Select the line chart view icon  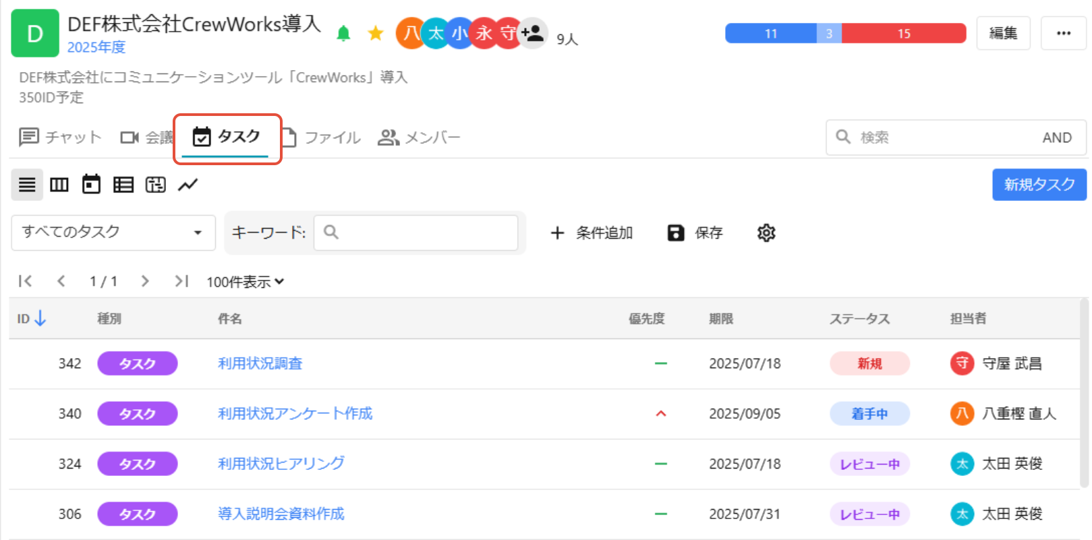pyautogui.click(x=188, y=185)
